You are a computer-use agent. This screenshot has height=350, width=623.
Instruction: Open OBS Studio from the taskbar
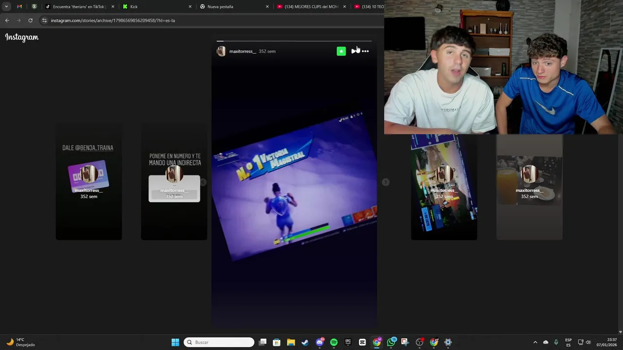click(x=420, y=342)
